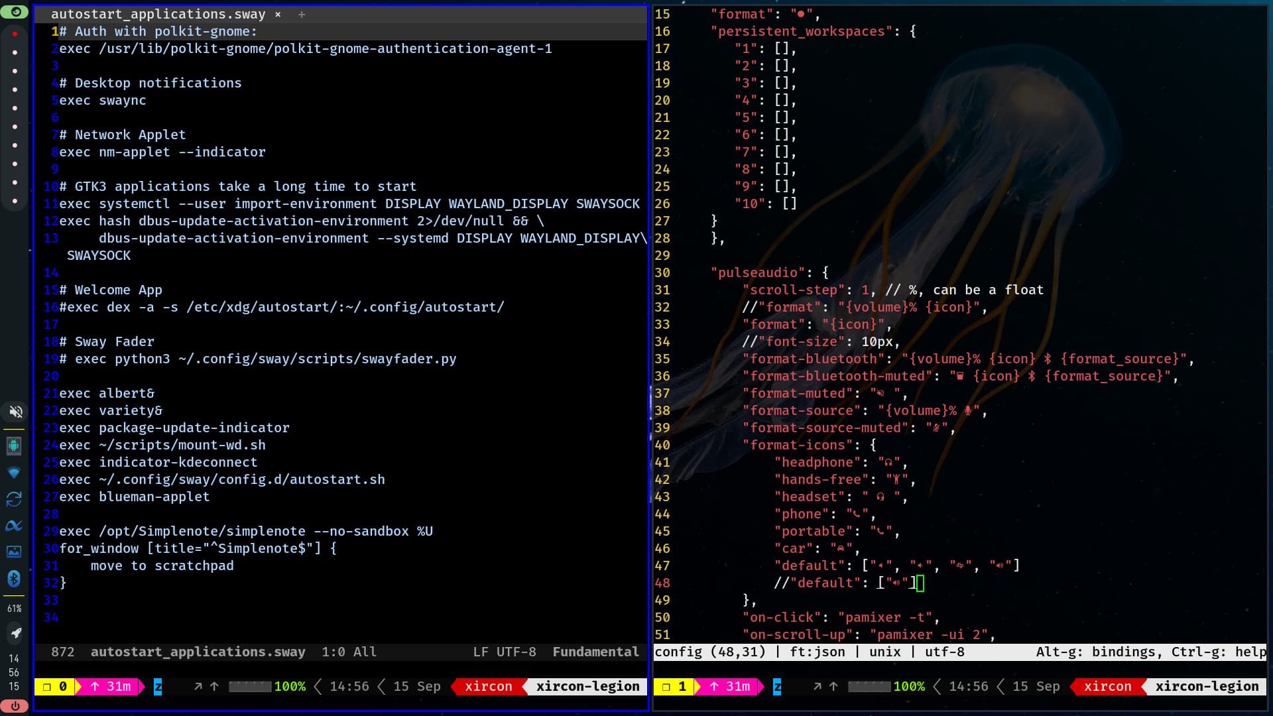Place cursor on exec nm-applet --indicator
This screenshot has height=716, width=1273.
pos(162,152)
